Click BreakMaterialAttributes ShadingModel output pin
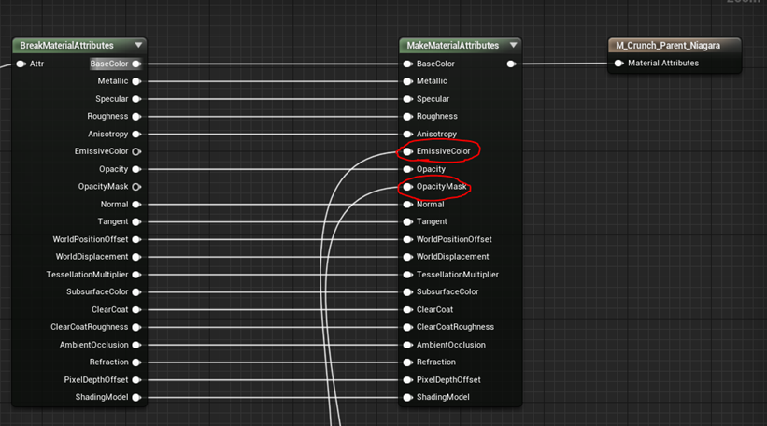This screenshot has width=767, height=426. click(137, 398)
